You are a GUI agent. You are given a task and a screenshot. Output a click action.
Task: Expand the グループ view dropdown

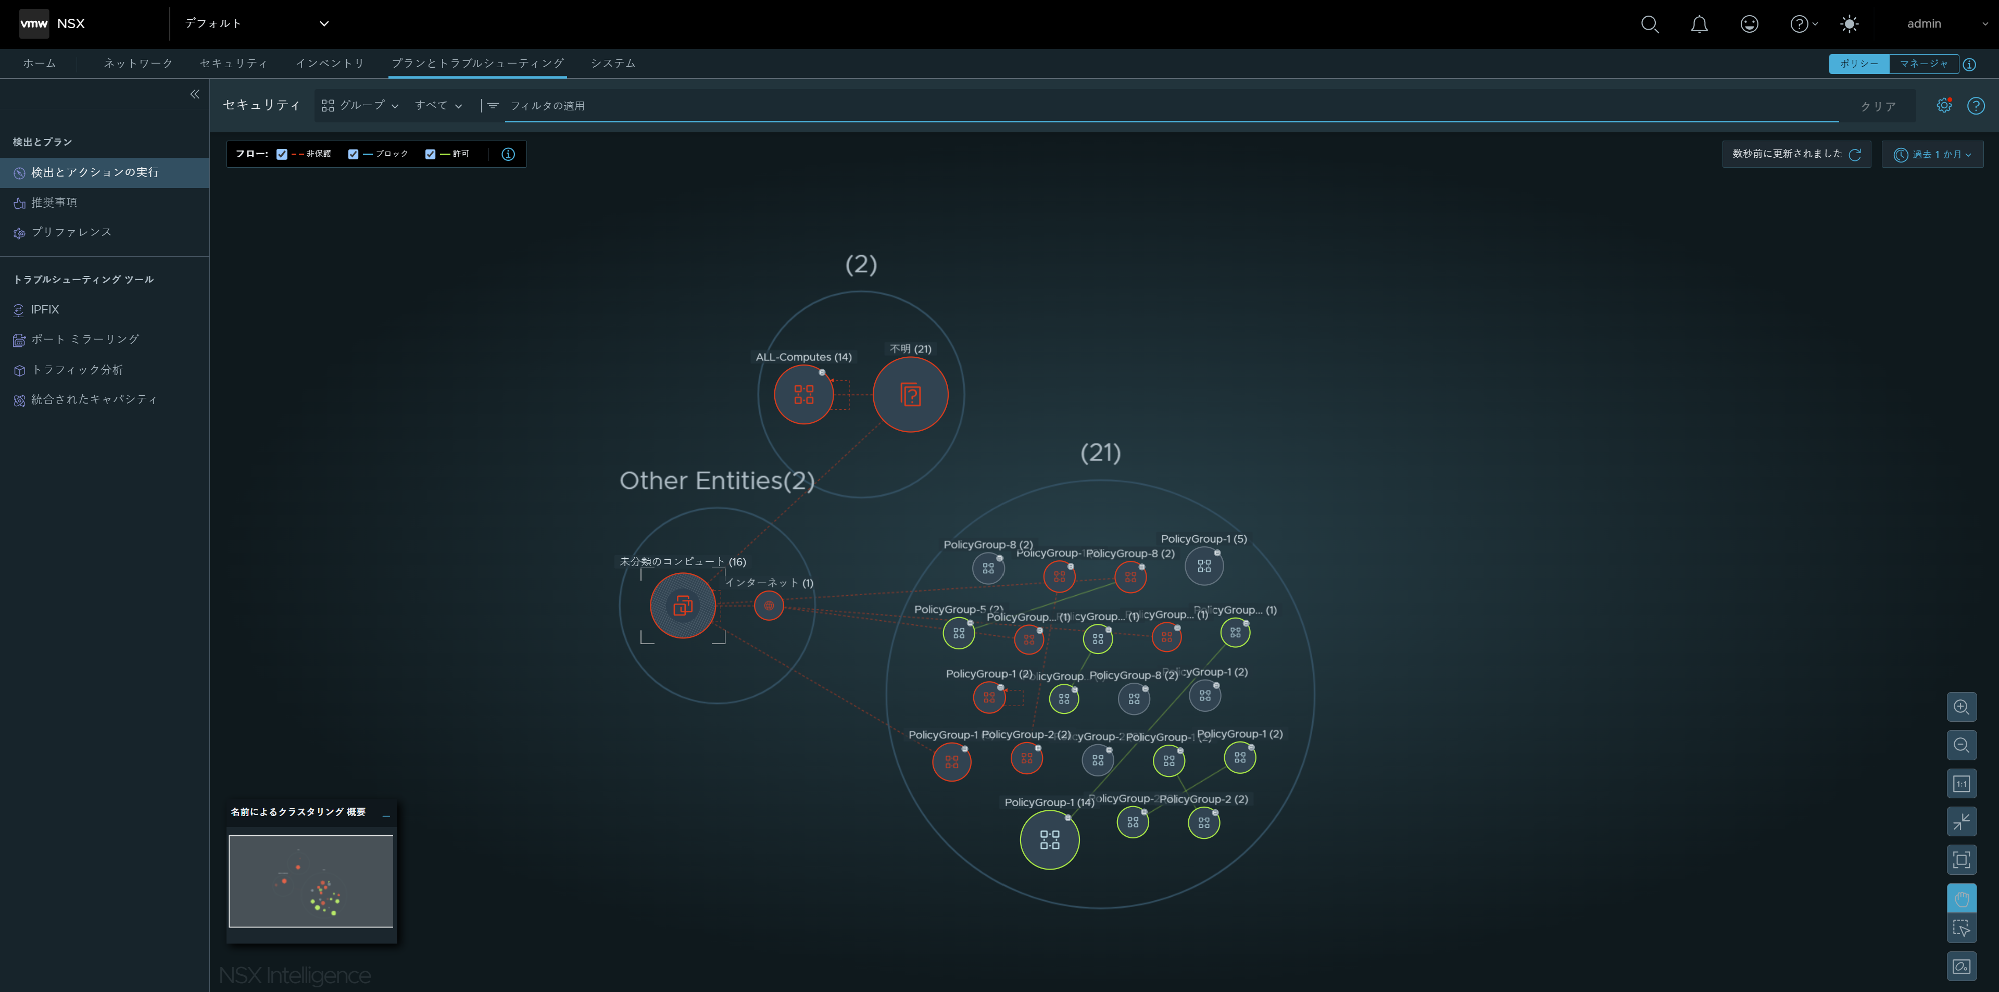click(360, 106)
